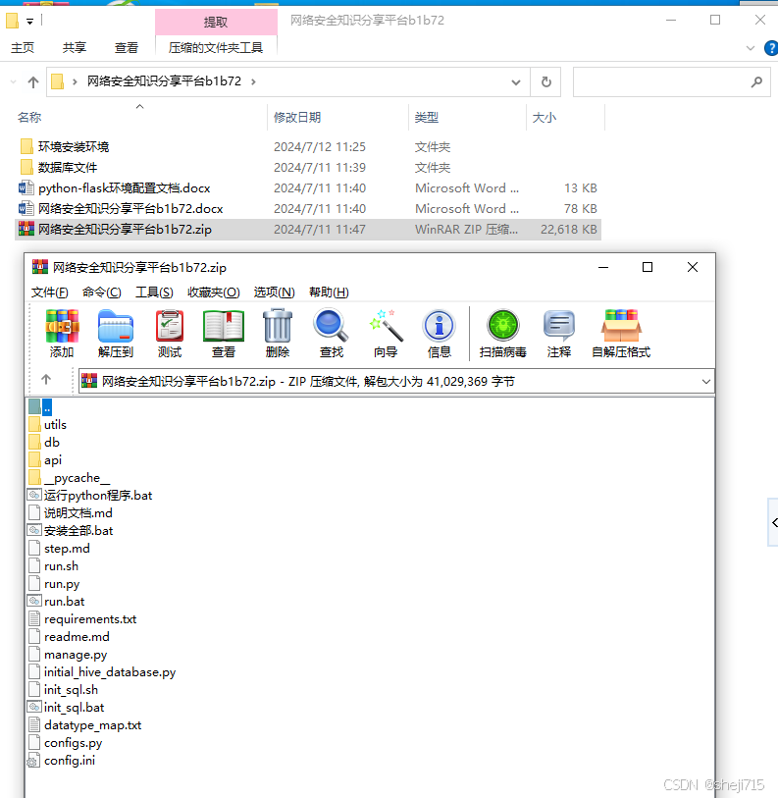This screenshot has height=798, width=778.
Task: Select the 数据库文件 folder
Action: (67, 168)
